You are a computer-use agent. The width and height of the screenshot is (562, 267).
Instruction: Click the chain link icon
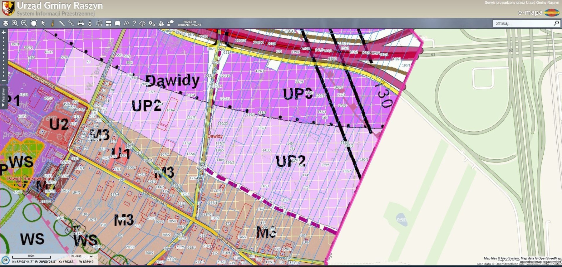click(71, 23)
